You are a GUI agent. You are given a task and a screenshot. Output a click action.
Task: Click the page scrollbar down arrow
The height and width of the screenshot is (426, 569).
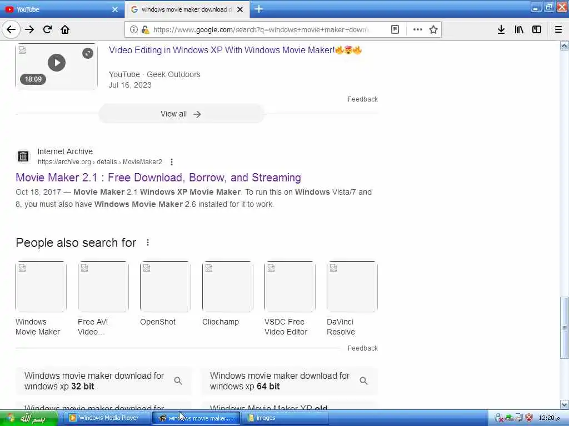[x=565, y=404]
